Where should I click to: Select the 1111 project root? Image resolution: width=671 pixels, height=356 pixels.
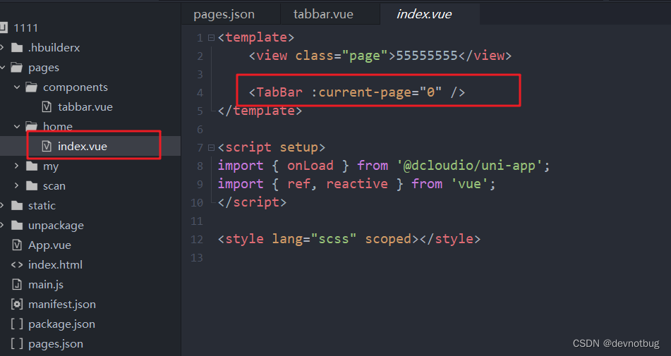(25, 27)
